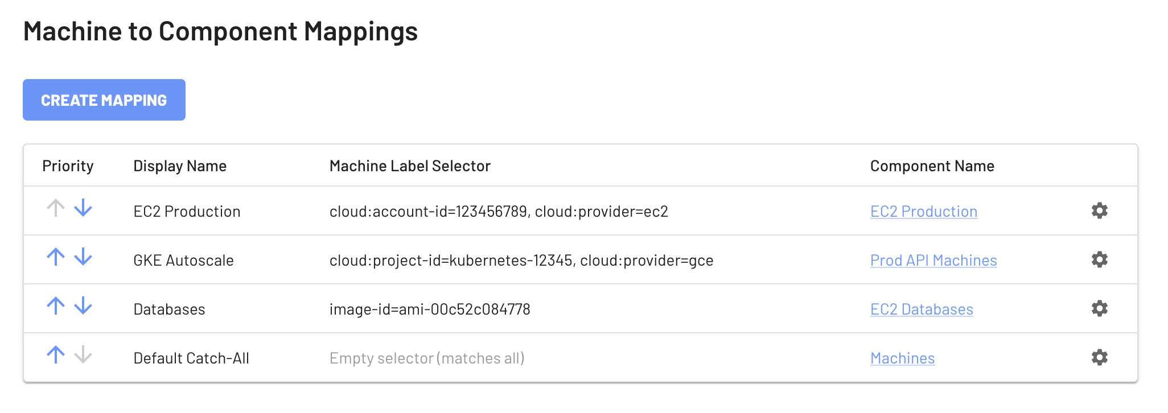
Task: Move Databases mapping down one position
Action: tap(83, 305)
